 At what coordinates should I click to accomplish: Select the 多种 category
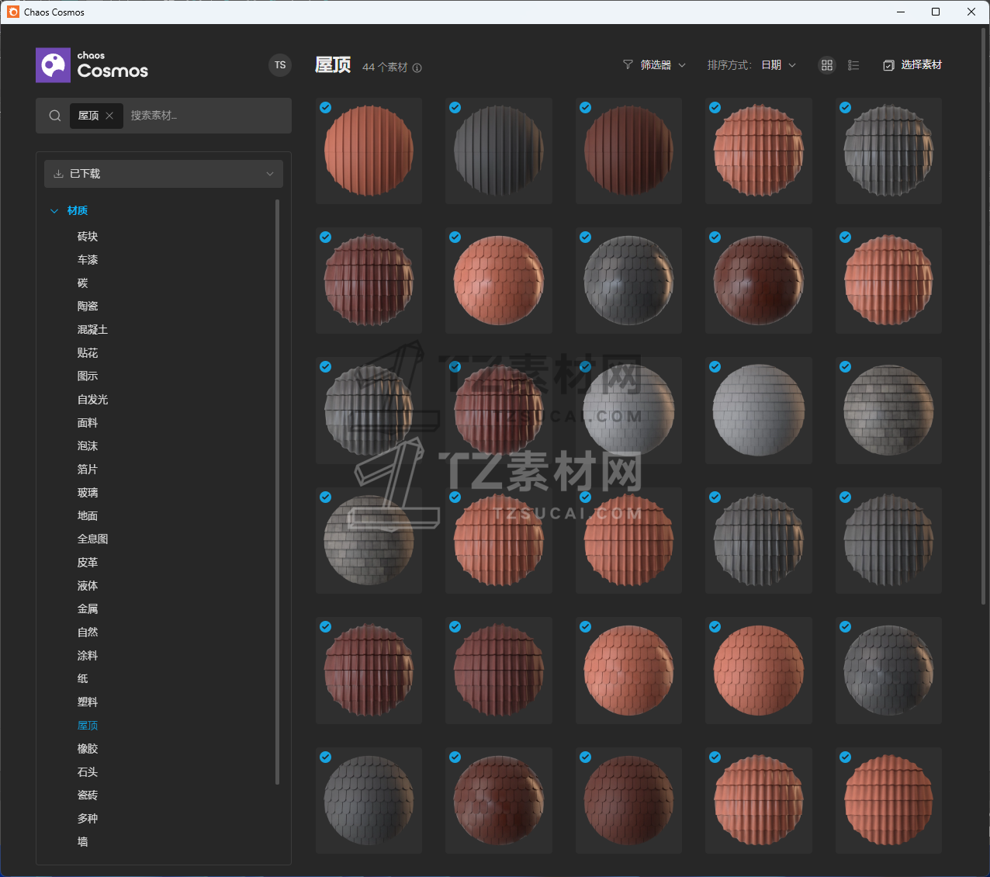88,819
